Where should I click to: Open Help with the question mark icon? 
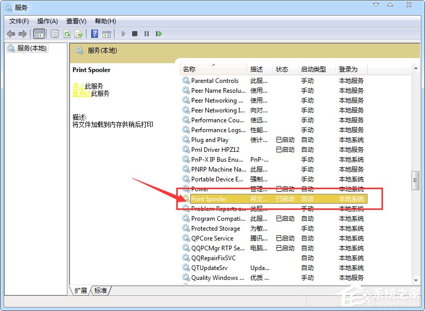pyautogui.click(x=95, y=33)
